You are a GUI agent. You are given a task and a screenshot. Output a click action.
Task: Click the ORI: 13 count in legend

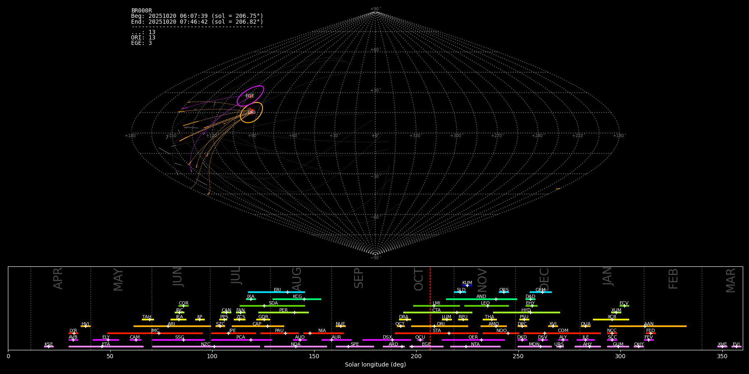143,38
